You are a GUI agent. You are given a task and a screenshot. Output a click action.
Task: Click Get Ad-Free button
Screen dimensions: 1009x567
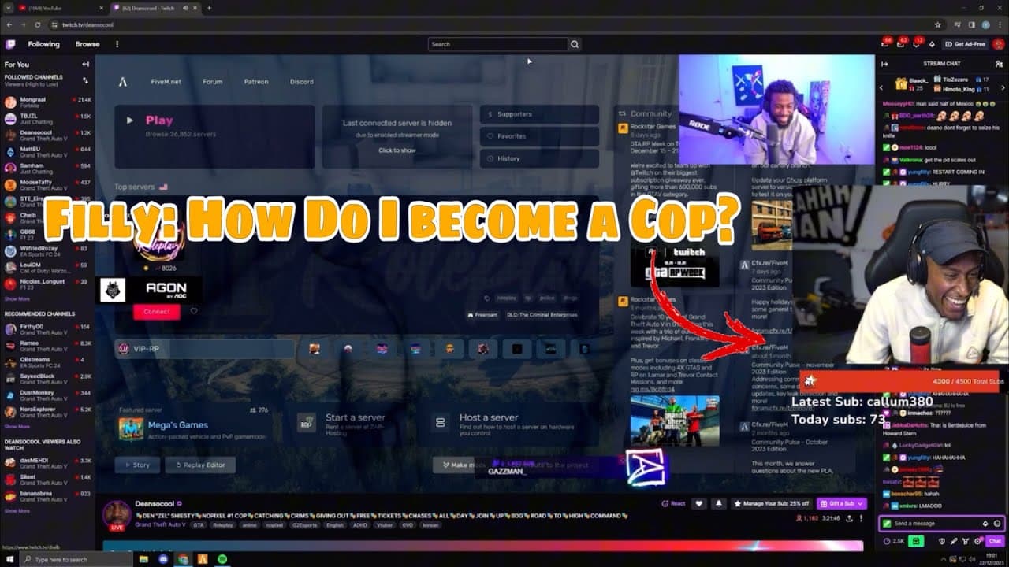[966, 44]
